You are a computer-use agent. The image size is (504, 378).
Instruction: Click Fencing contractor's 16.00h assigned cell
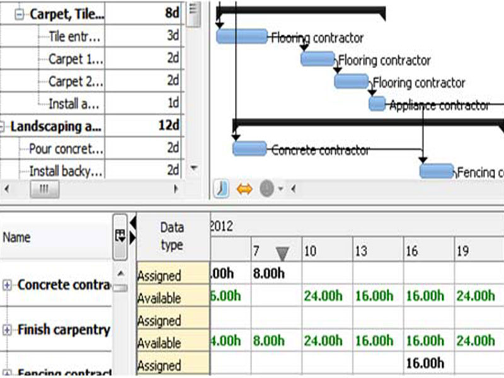click(x=429, y=364)
